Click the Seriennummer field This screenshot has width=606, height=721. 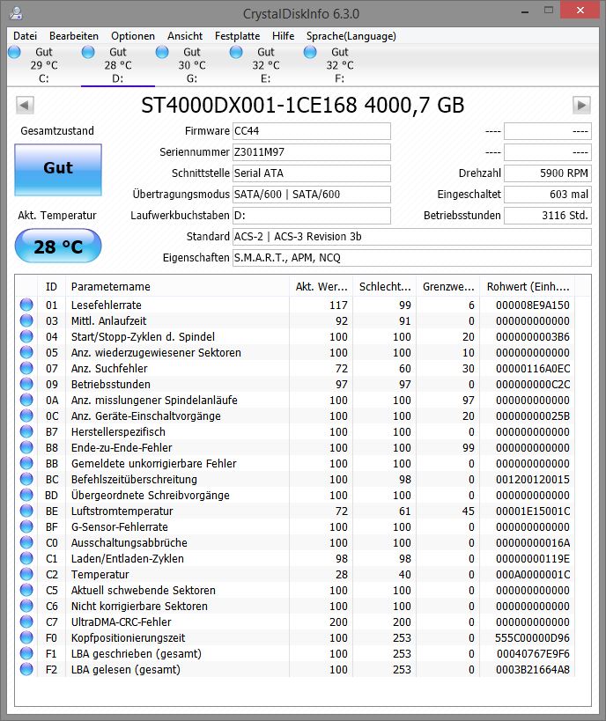(x=312, y=152)
